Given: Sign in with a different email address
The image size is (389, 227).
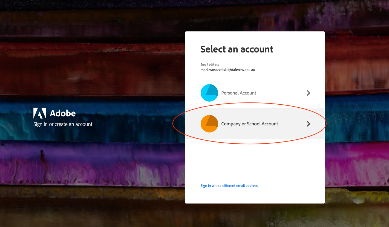Looking at the screenshot, I should [x=229, y=186].
